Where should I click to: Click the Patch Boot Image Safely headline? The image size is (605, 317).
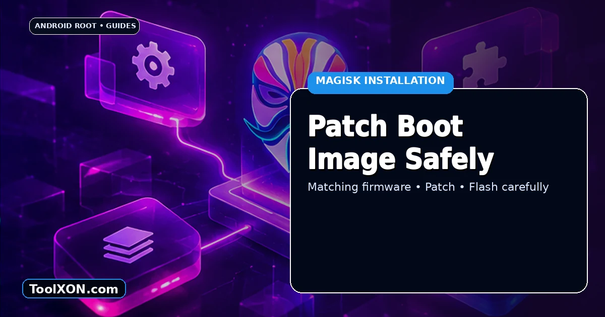click(401, 143)
